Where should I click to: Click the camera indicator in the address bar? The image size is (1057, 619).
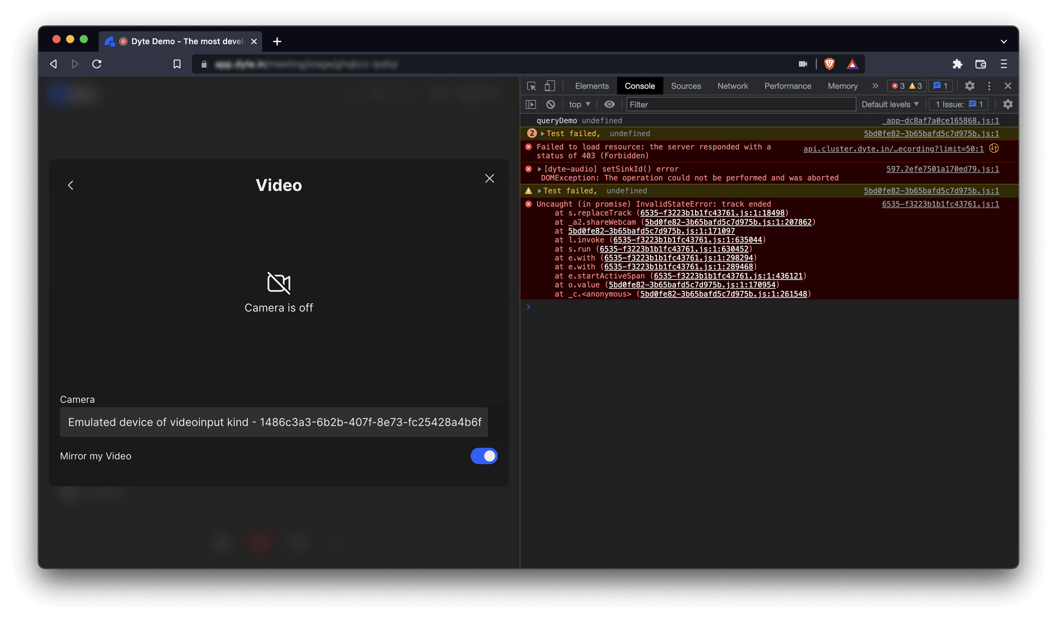pos(803,64)
